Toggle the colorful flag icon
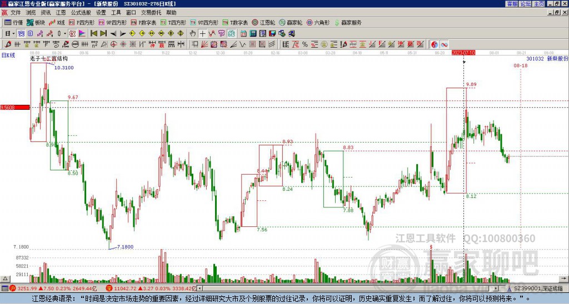 82,34
